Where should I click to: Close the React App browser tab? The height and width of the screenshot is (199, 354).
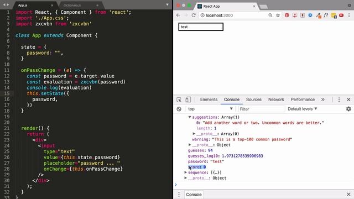click(254, 6)
